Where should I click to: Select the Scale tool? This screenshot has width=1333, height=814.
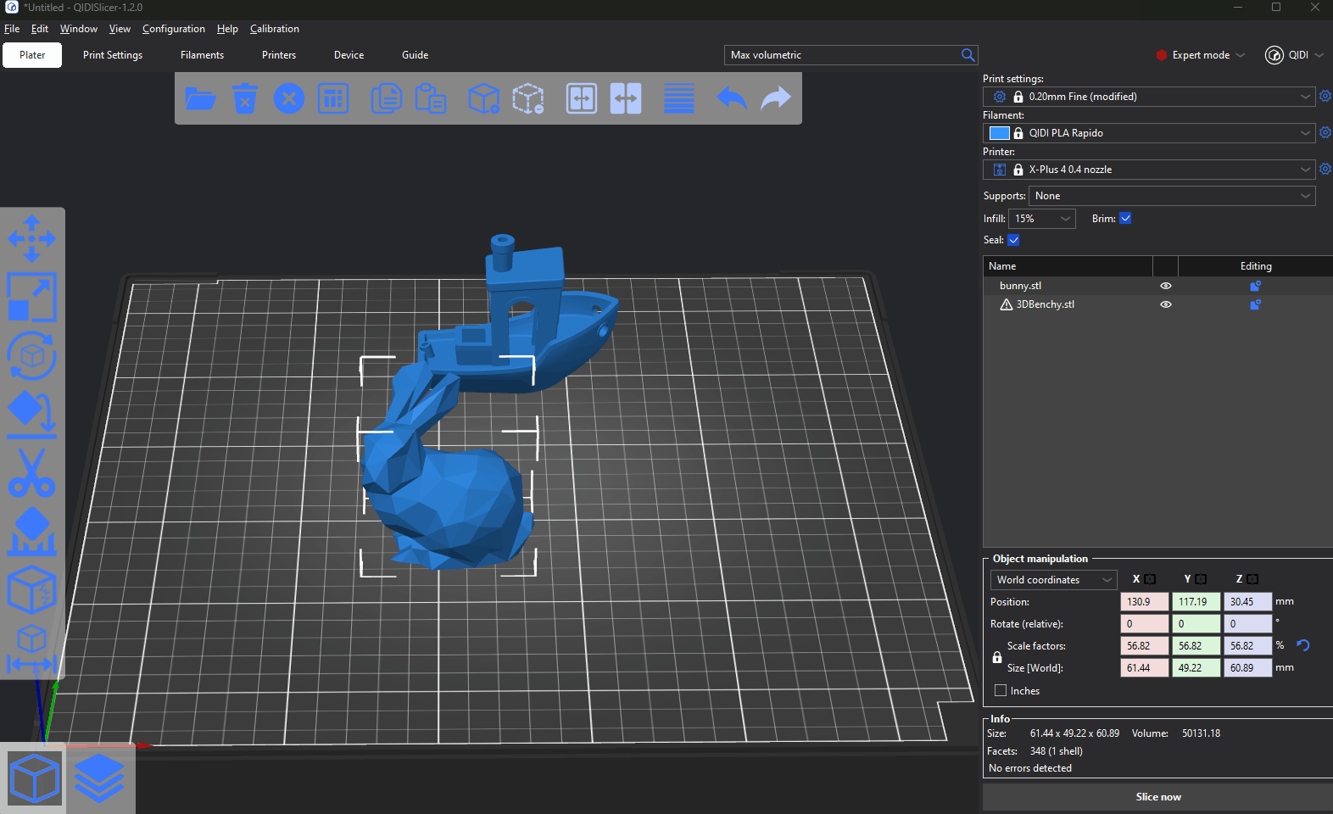[31, 297]
